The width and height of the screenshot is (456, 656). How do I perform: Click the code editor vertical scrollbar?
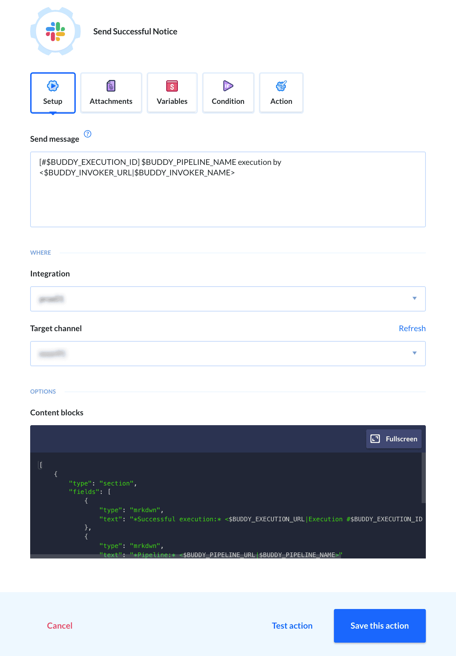(423, 478)
